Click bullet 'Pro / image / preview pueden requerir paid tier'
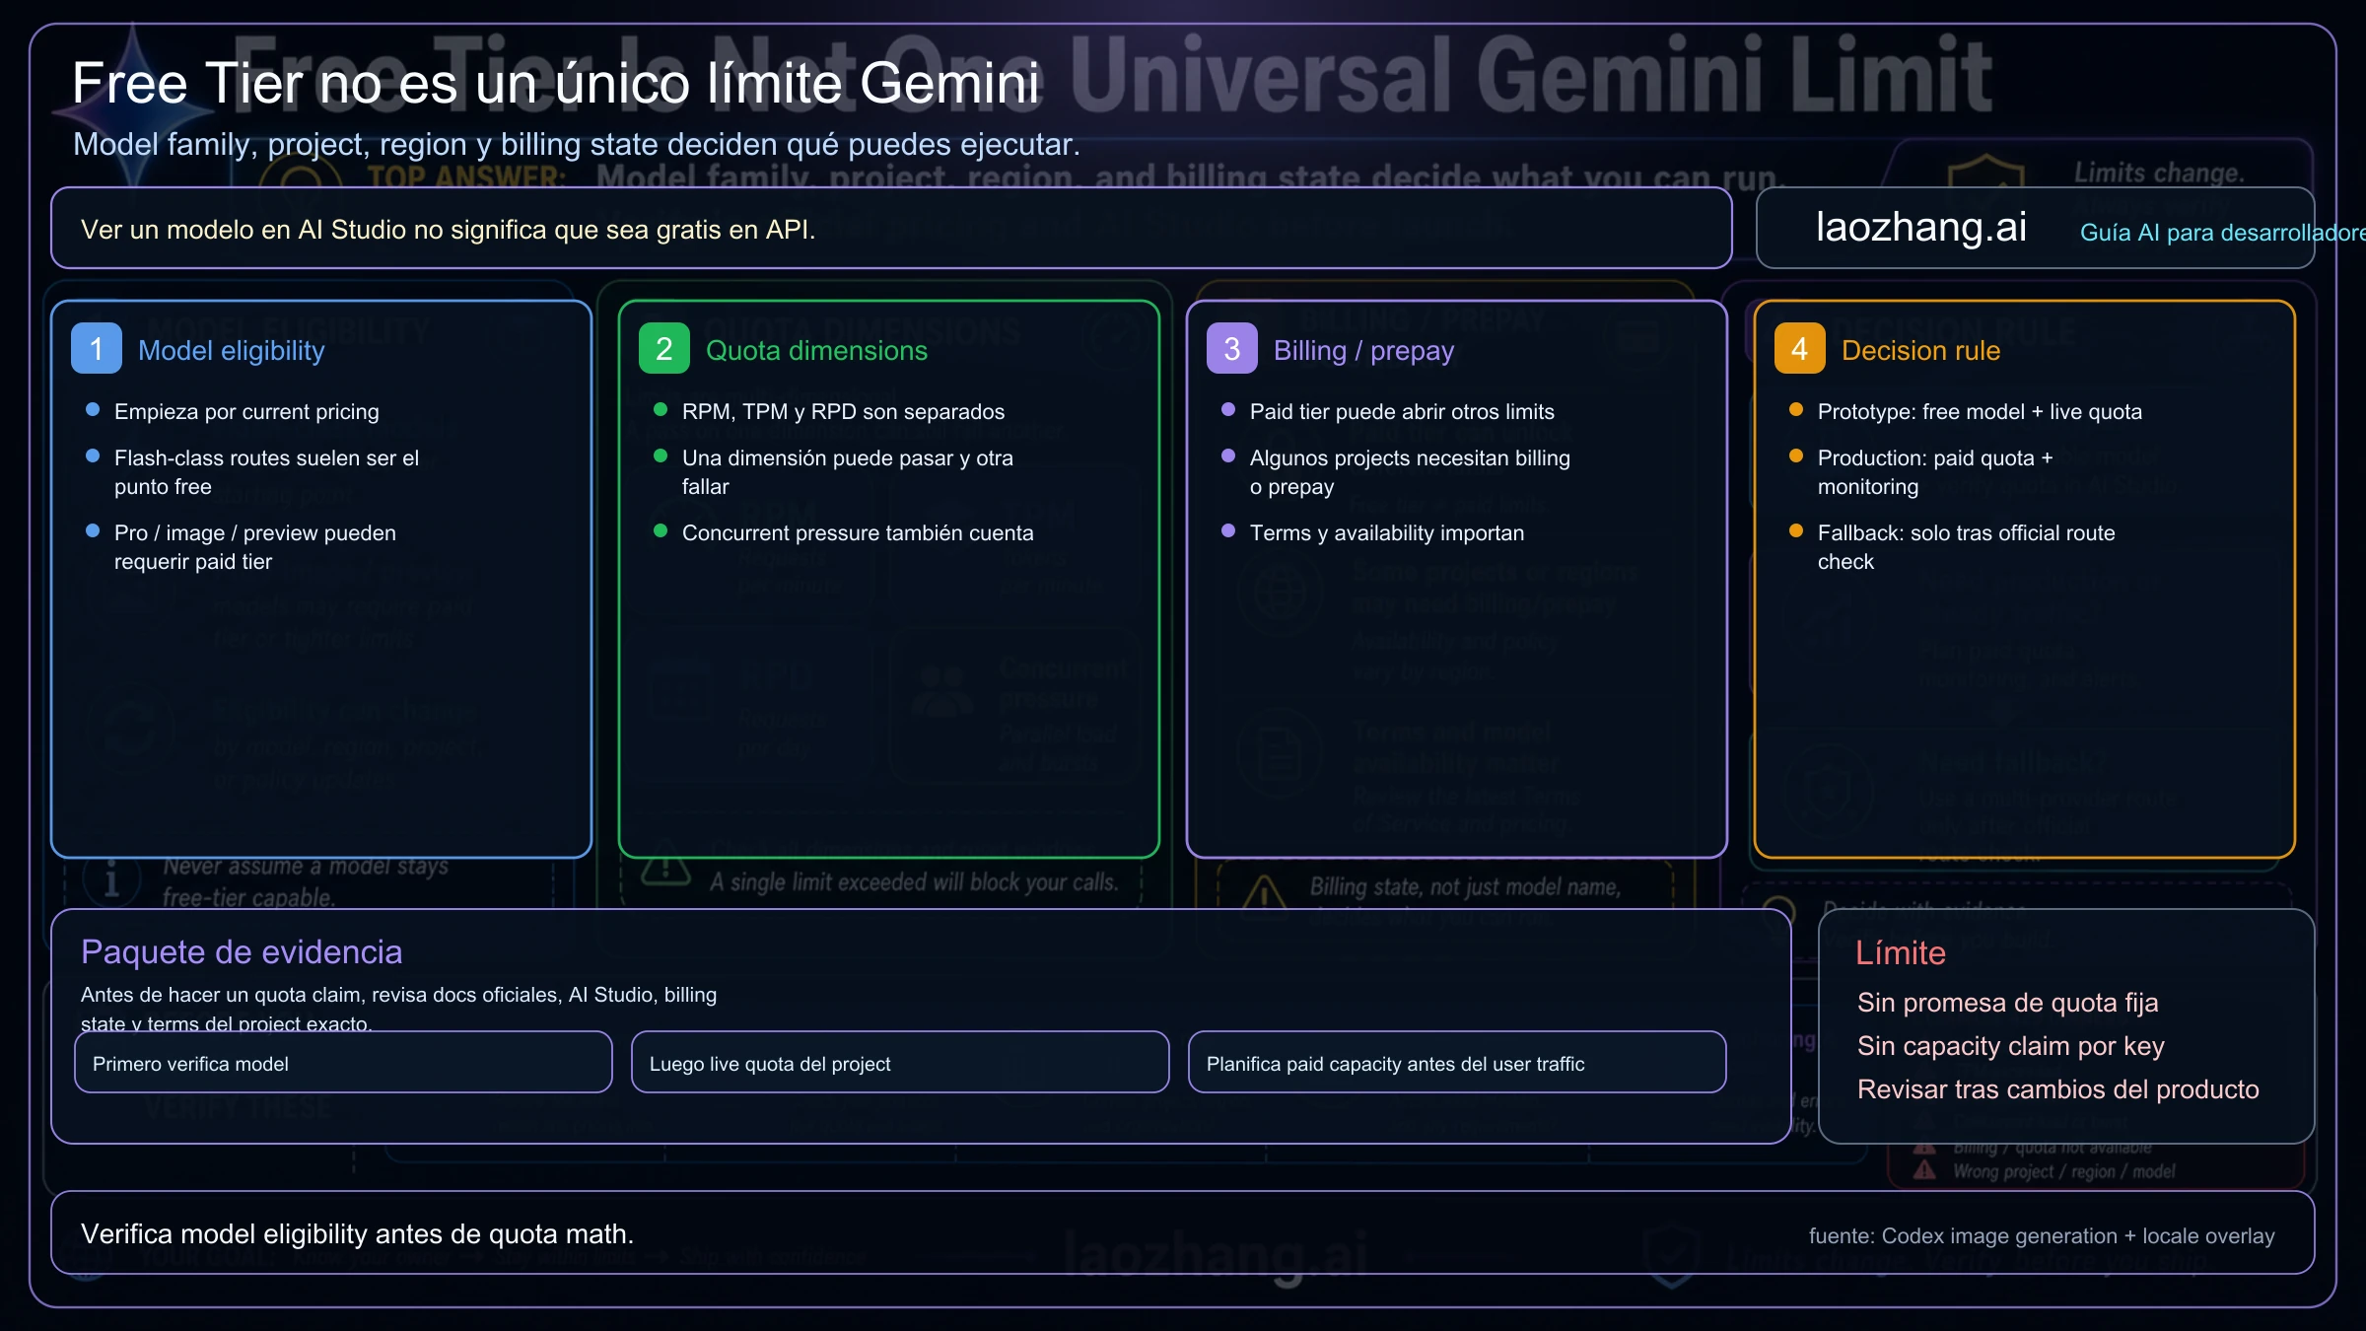Image resolution: width=2366 pixels, height=1331 pixels. 255,547
